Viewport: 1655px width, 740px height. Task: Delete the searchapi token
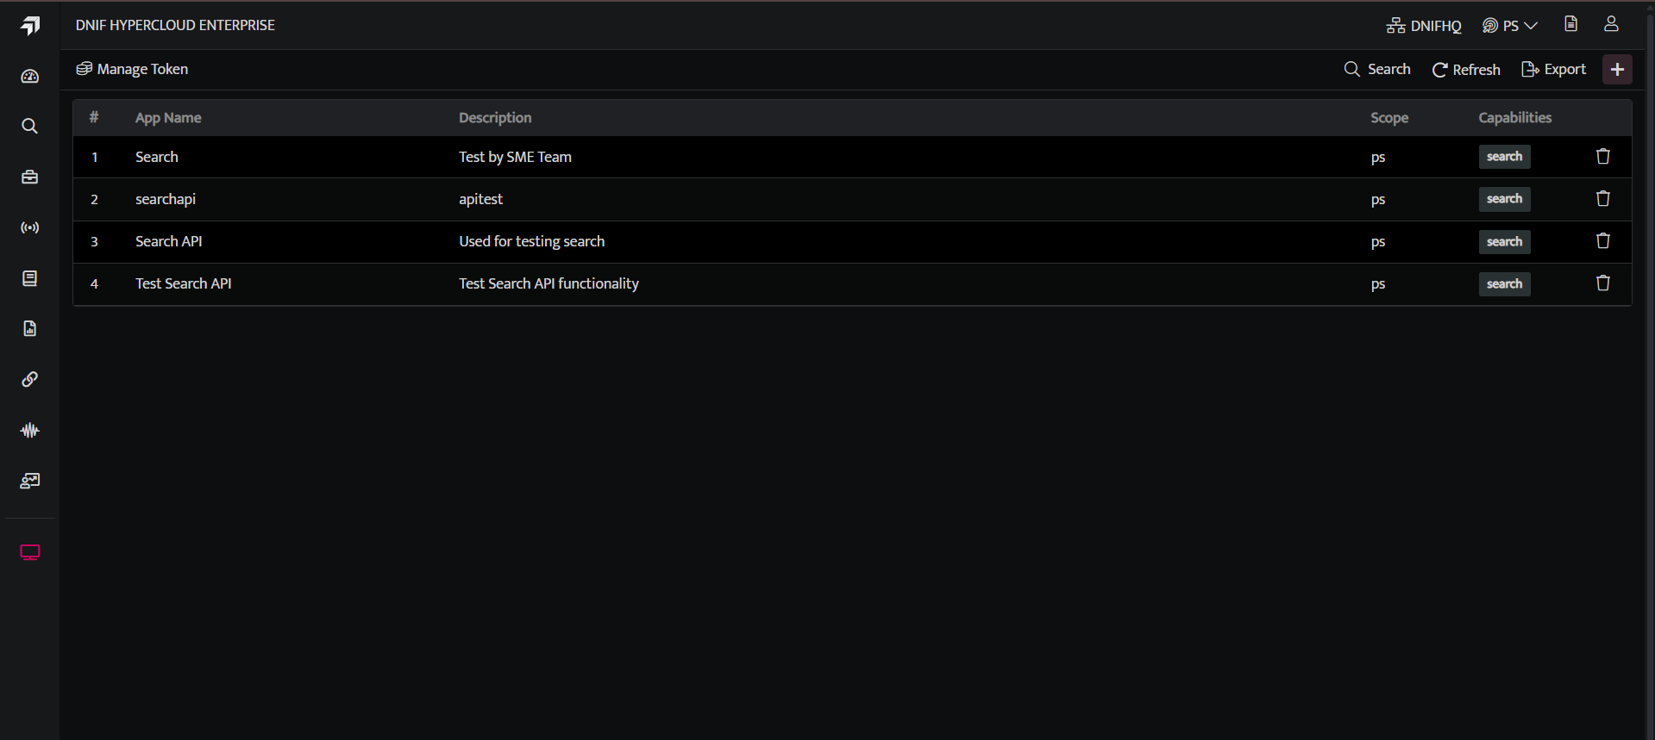1602,199
